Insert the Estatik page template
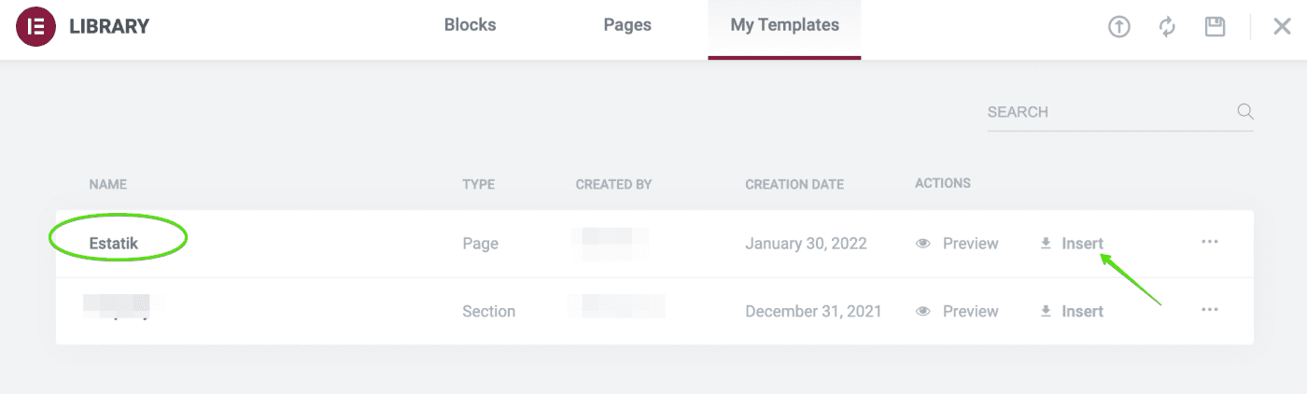Viewport: 1307px width, 394px height. click(1082, 244)
